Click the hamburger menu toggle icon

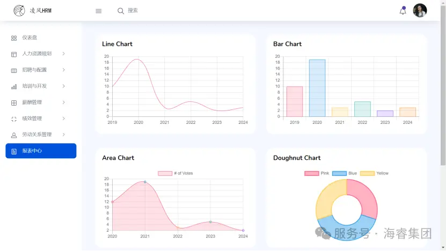(98, 11)
